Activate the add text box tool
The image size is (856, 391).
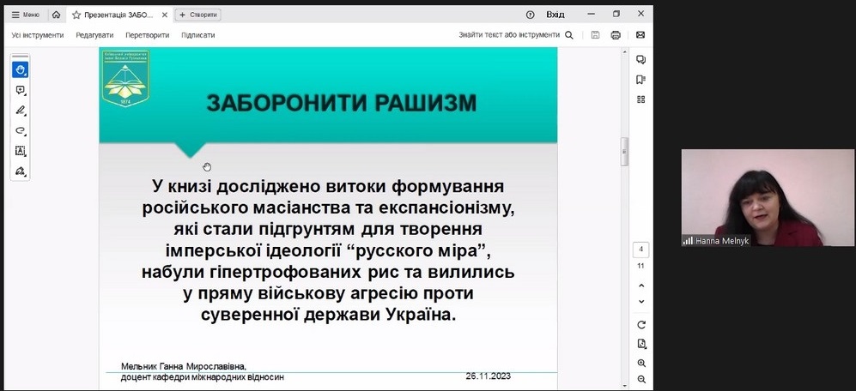20,151
